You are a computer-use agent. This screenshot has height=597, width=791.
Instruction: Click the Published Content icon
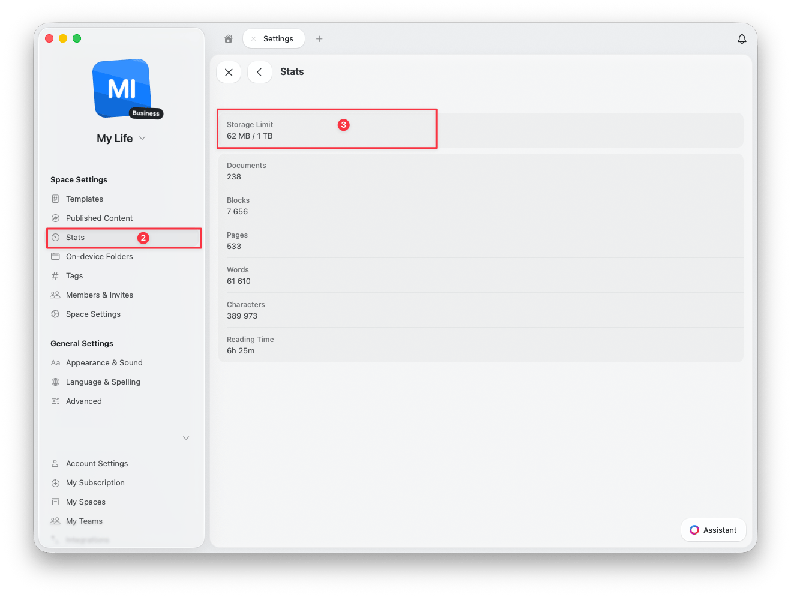(55, 218)
